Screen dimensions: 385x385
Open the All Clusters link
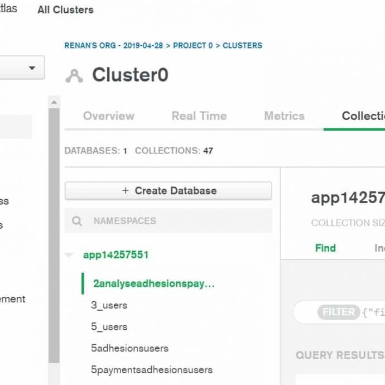pos(65,10)
